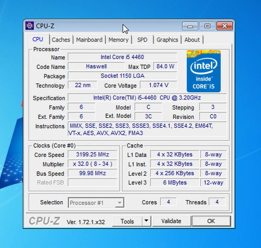This screenshot has height=248, width=261.
Task: Click the Tools button
Action: pos(127,221)
